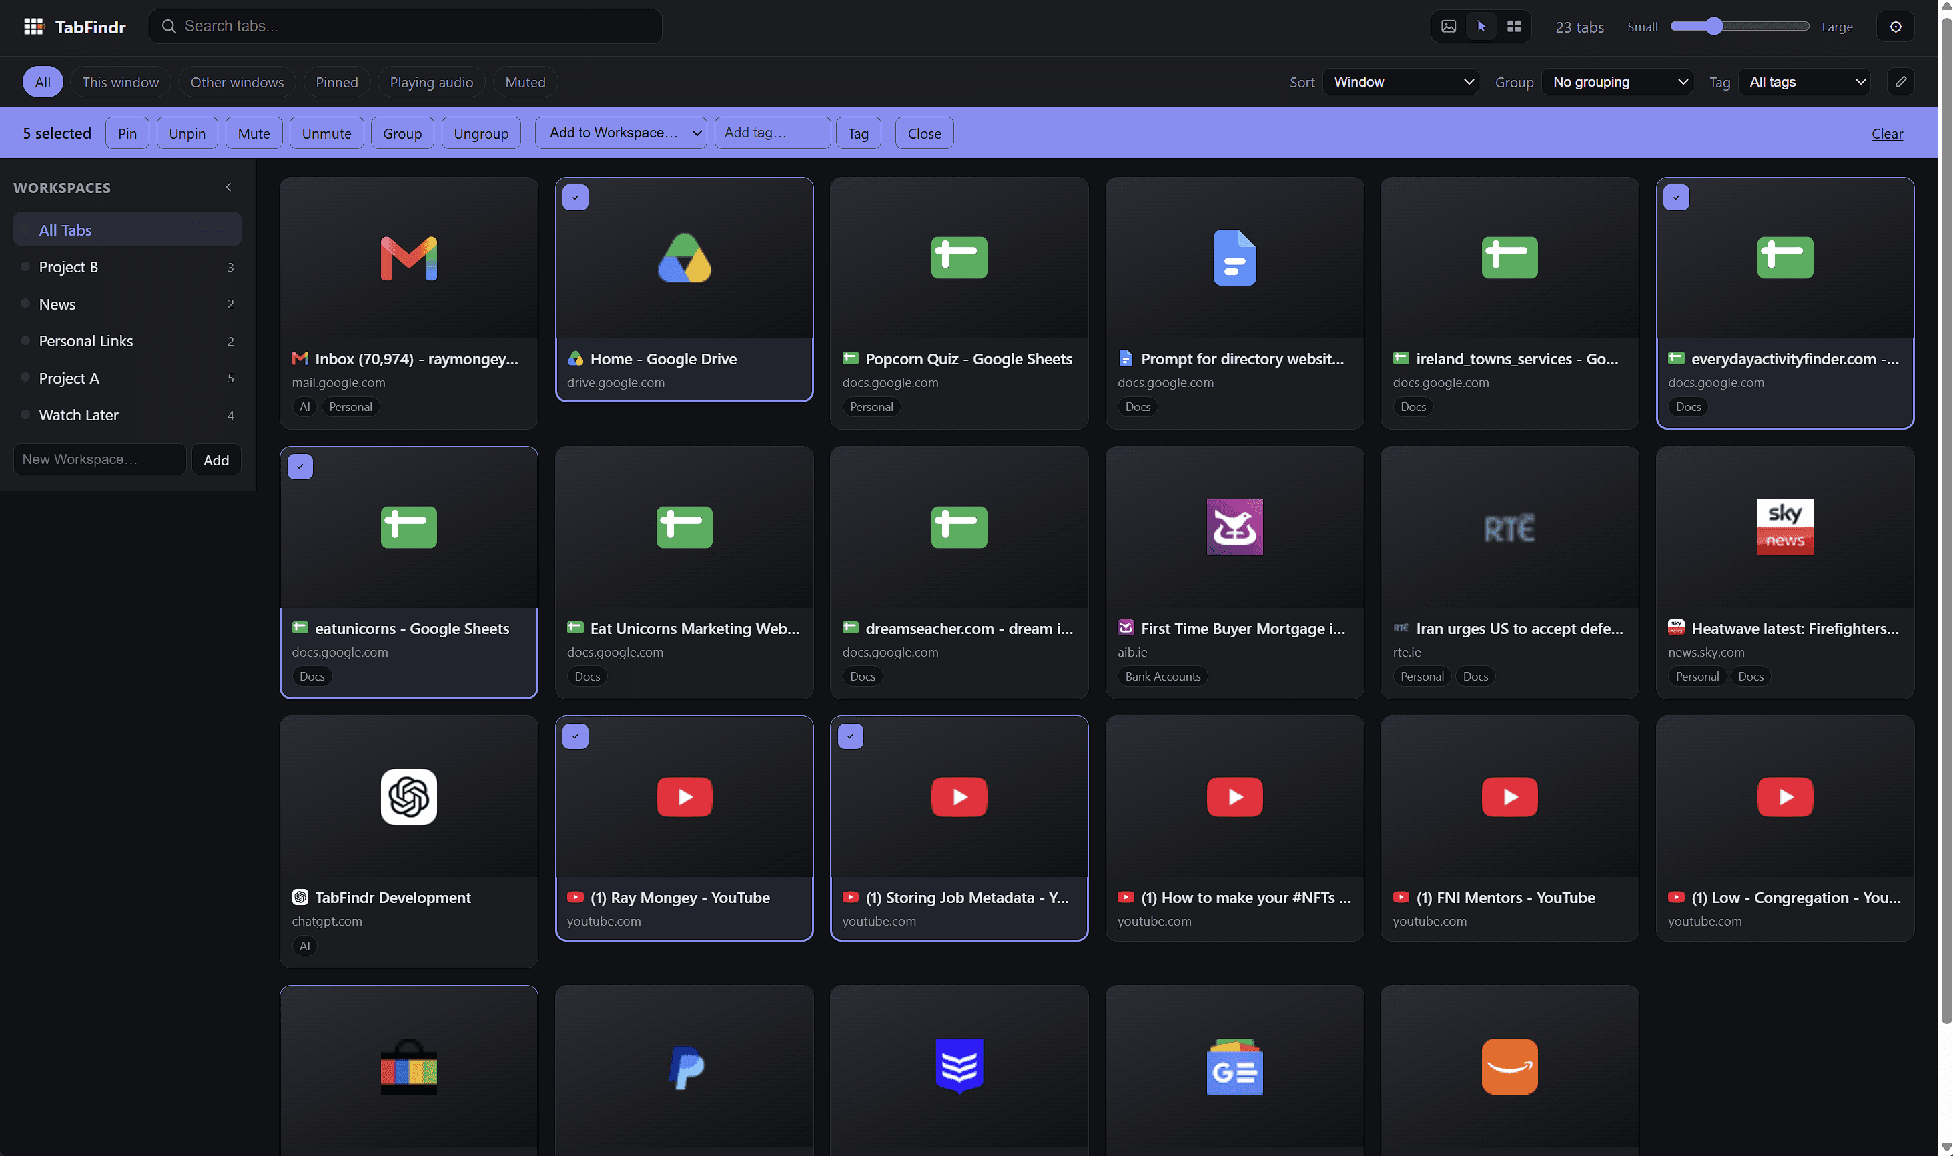Filter by This window

tap(121, 82)
